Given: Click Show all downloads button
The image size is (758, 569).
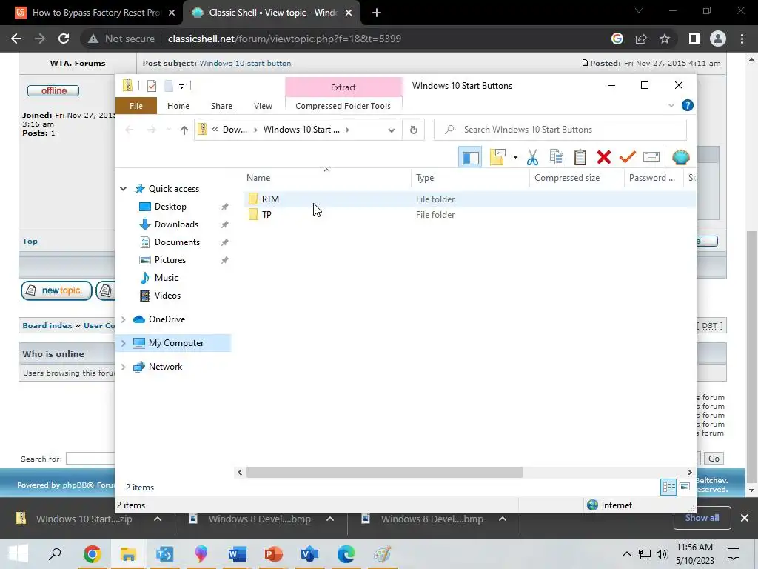Looking at the screenshot, I should pos(702,518).
